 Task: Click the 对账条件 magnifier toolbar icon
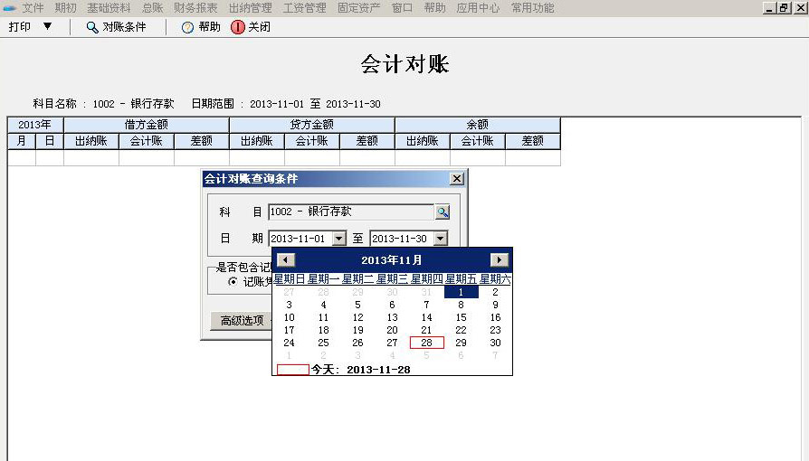pos(92,27)
